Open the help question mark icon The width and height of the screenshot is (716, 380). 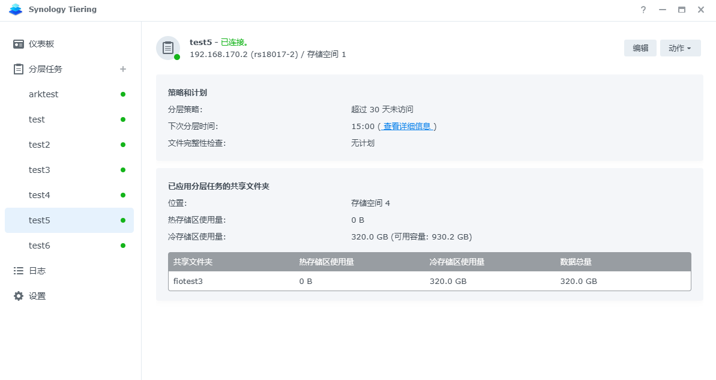pyautogui.click(x=643, y=10)
